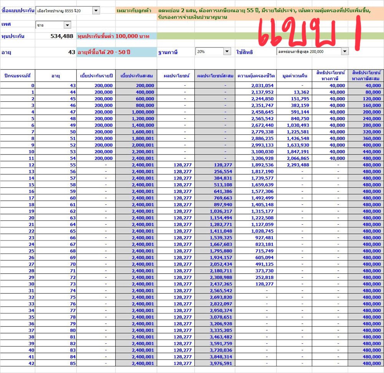Select the เบี้ยประกันสะสม column header
This screenshot has width=384, height=373.
[136, 76]
